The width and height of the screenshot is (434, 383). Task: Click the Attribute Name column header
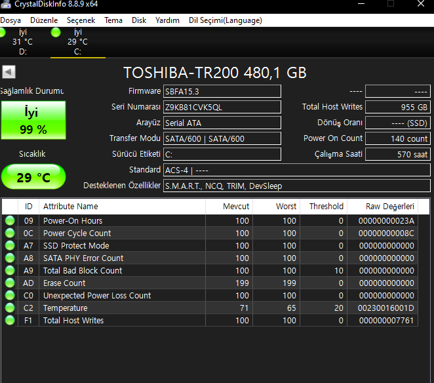[122, 207]
